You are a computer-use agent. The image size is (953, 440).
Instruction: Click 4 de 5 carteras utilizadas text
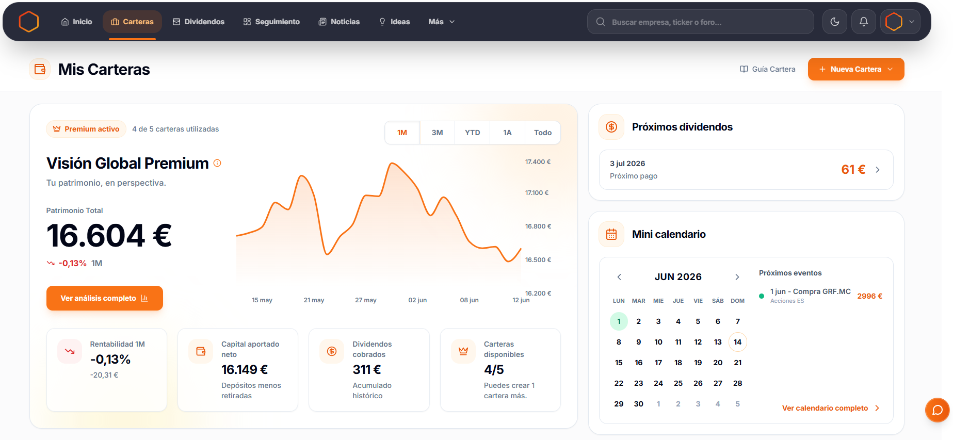tap(175, 129)
